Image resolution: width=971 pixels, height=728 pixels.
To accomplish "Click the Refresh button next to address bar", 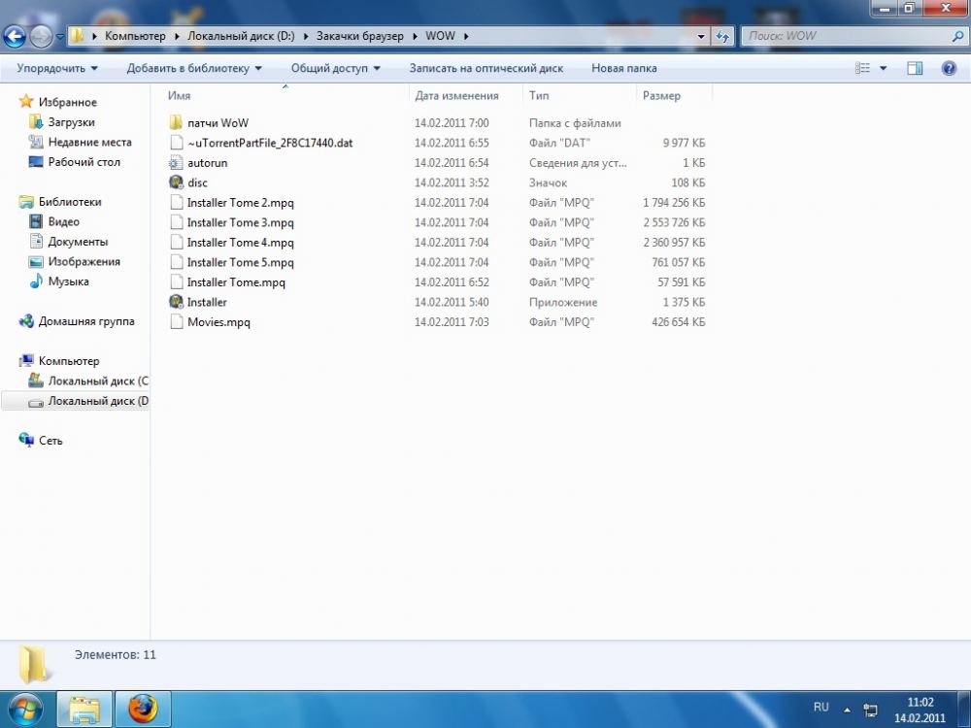I will (x=722, y=37).
